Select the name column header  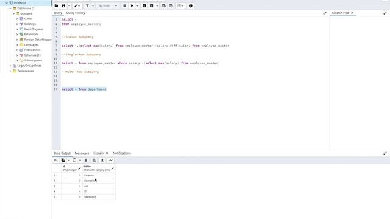[x=99, y=168]
